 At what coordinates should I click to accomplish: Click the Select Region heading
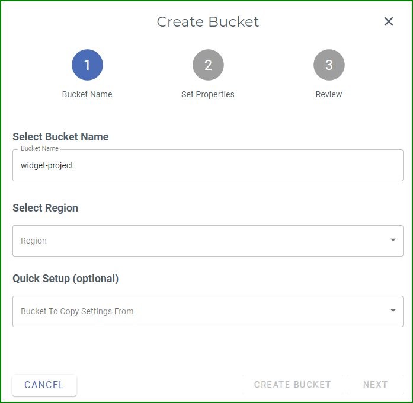point(45,208)
